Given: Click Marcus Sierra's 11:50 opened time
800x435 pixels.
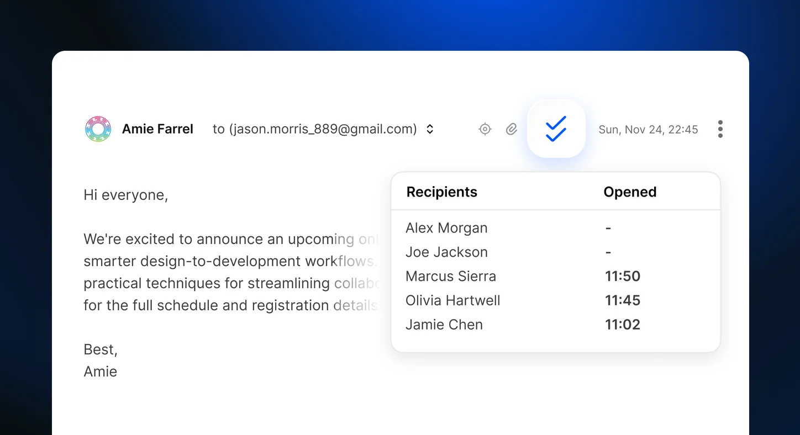Looking at the screenshot, I should pyautogui.click(x=623, y=277).
